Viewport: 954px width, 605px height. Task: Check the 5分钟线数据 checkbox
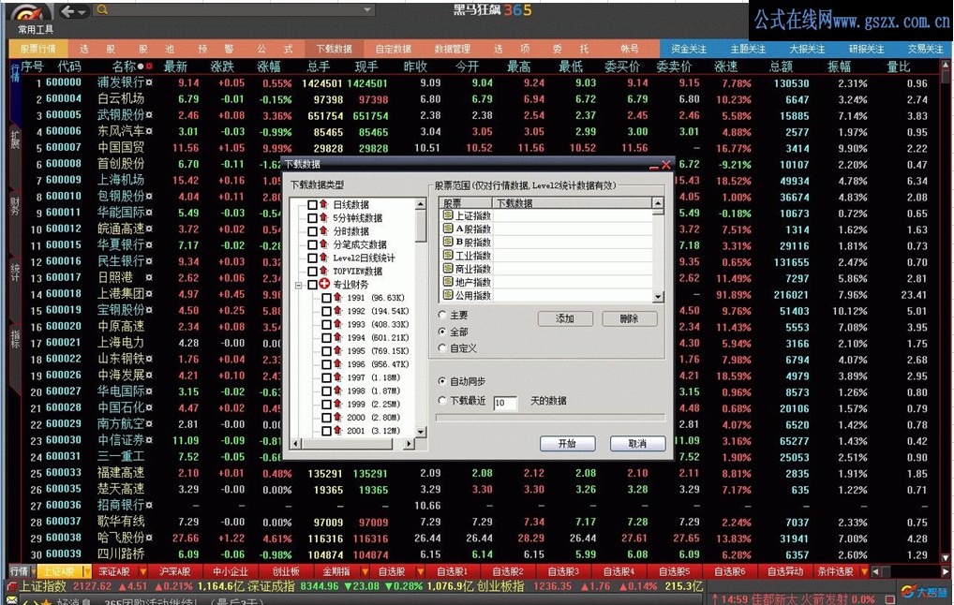coord(312,218)
